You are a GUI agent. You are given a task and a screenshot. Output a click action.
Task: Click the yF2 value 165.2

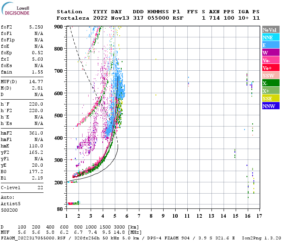tap(36, 152)
